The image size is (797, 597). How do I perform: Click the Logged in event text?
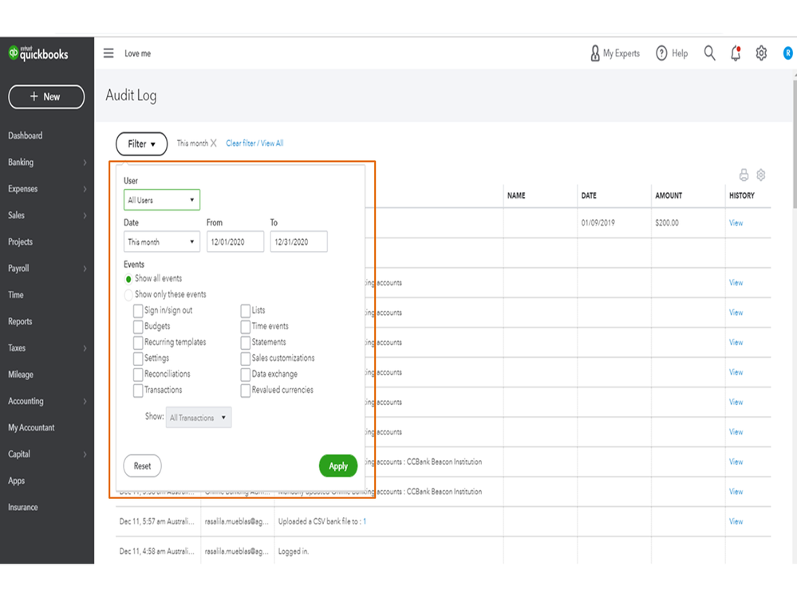294,552
